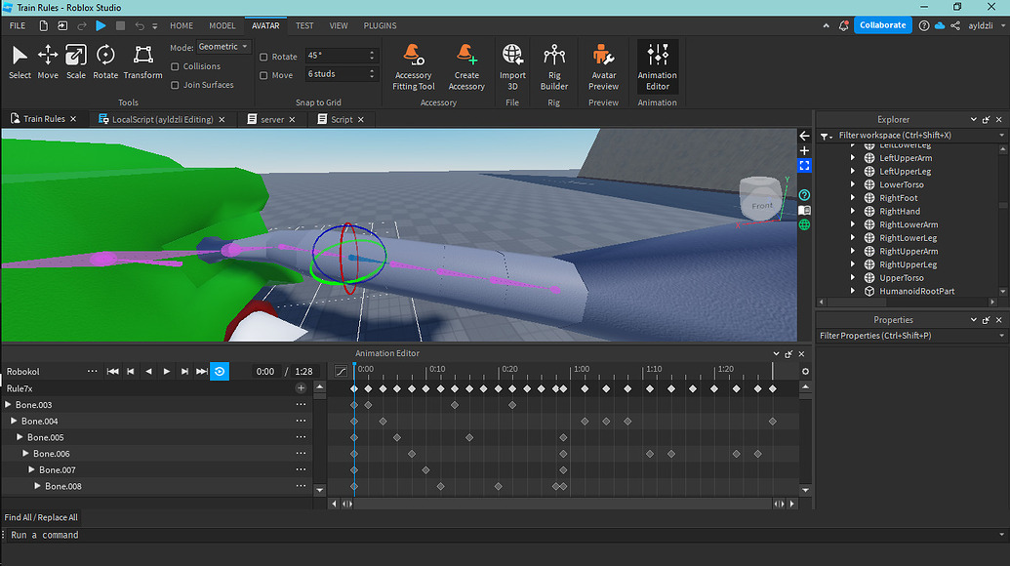The image size is (1010, 566).
Task: Open the server script tab
Action: tap(272, 119)
